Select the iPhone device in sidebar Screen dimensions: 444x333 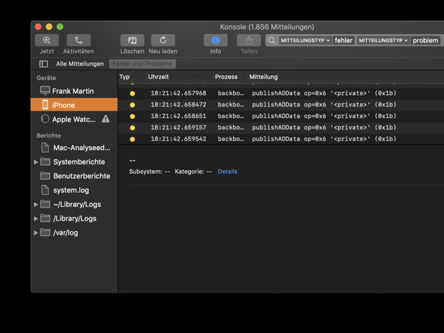[x=63, y=105]
